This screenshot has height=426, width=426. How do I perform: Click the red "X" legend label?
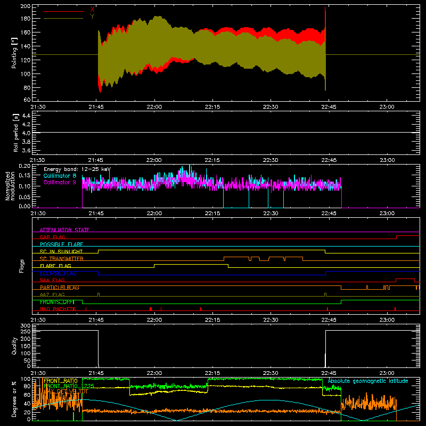tap(92, 10)
